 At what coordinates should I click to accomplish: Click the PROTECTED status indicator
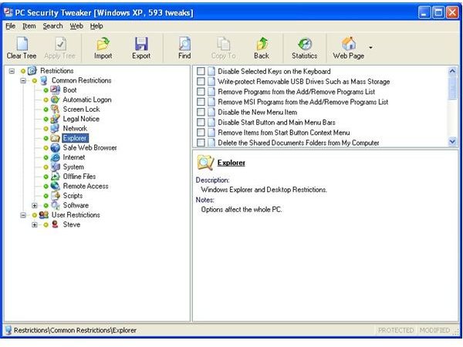pos(396,330)
